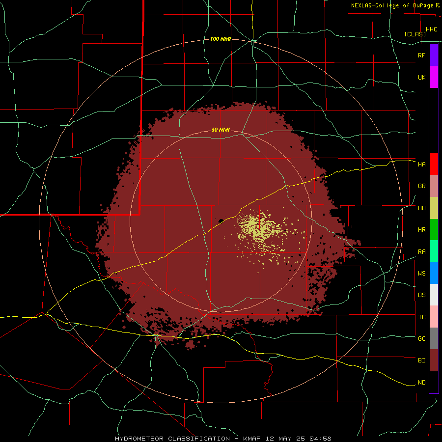Click the DS white legend swatch

(x=434, y=295)
